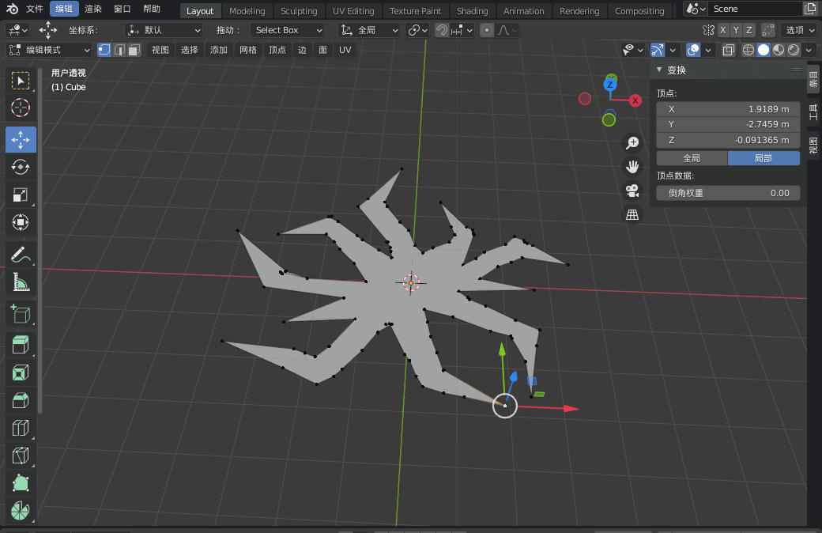The image size is (822, 533).
Task: Switch to rendered shading
Action: [x=794, y=50]
